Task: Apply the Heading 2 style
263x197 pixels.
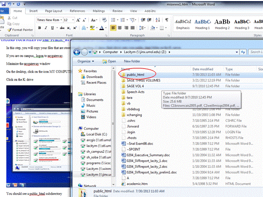Action: pyautogui.click(x=222, y=24)
